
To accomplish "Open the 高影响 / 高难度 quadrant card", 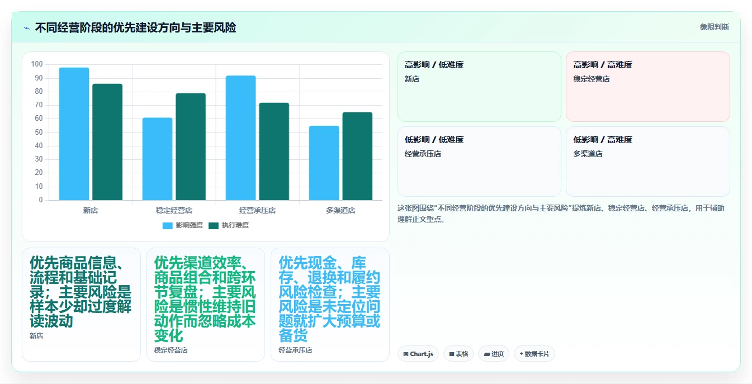I will click(647, 87).
